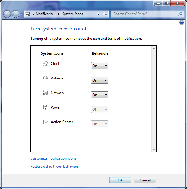The width and height of the screenshot is (187, 189).
Task: Click the disabled Power behavior dropdown
Action: point(100,109)
